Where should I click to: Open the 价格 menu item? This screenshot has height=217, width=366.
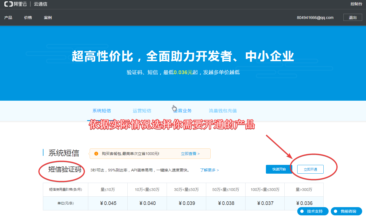28,18
